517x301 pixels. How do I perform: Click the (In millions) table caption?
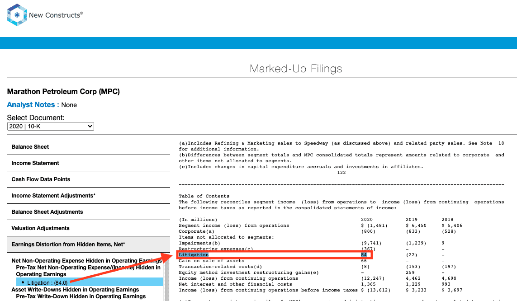coord(198,220)
